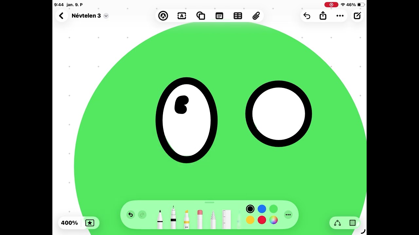Choose the pink eraser tool

pyautogui.click(x=200, y=219)
